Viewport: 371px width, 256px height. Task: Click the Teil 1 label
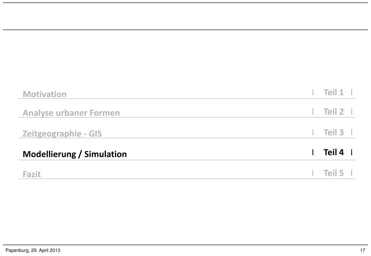(x=334, y=93)
